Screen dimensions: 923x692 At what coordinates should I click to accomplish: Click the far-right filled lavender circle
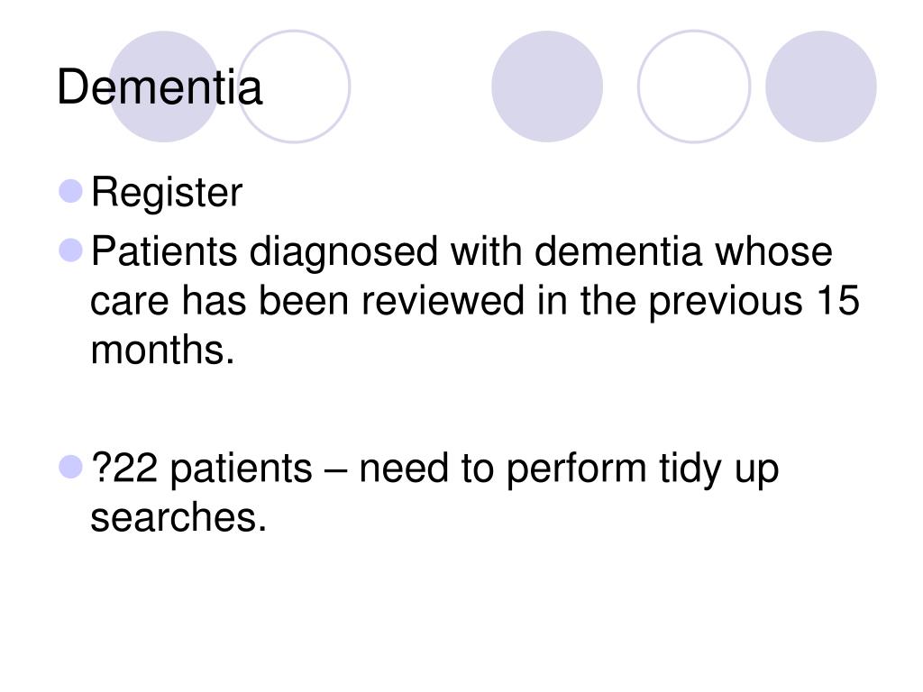coord(821,86)
